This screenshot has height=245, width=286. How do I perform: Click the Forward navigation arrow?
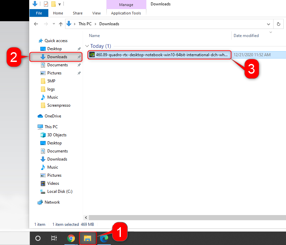pos(46,24)
